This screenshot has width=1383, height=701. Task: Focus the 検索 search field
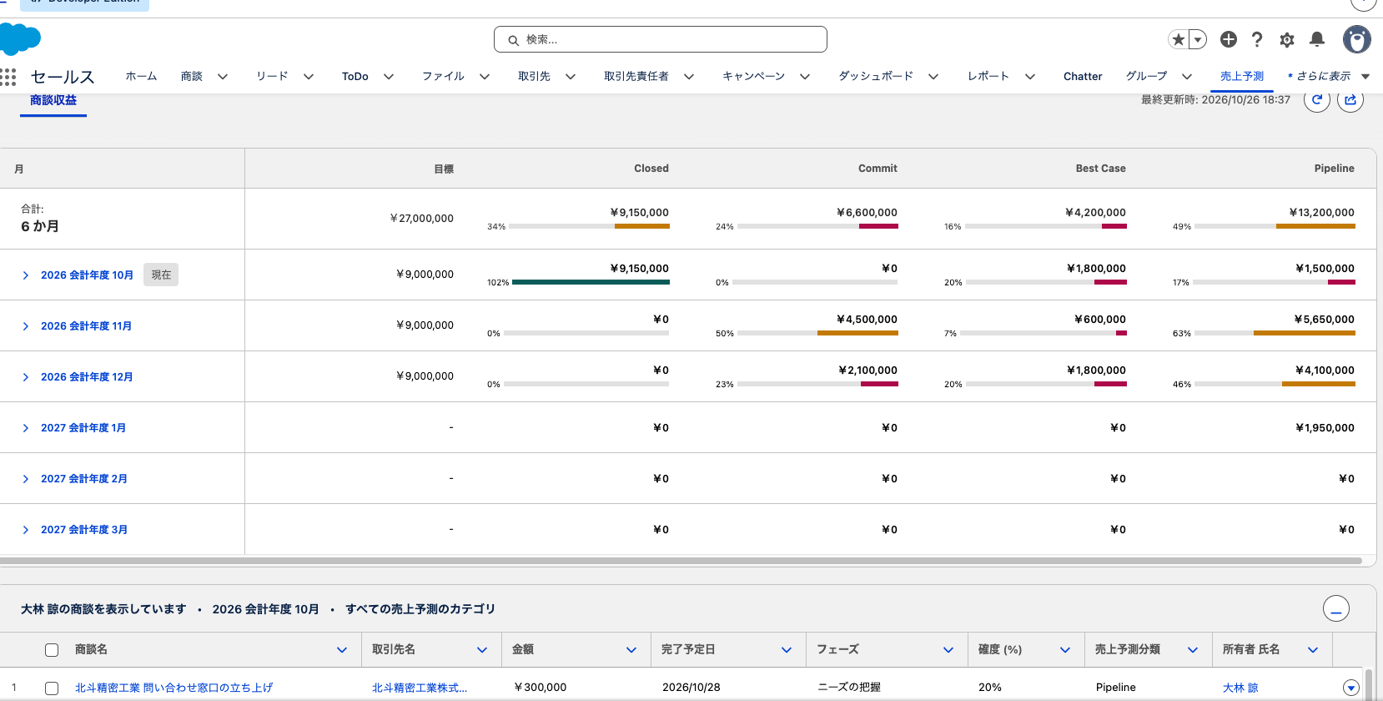[661, 39]
